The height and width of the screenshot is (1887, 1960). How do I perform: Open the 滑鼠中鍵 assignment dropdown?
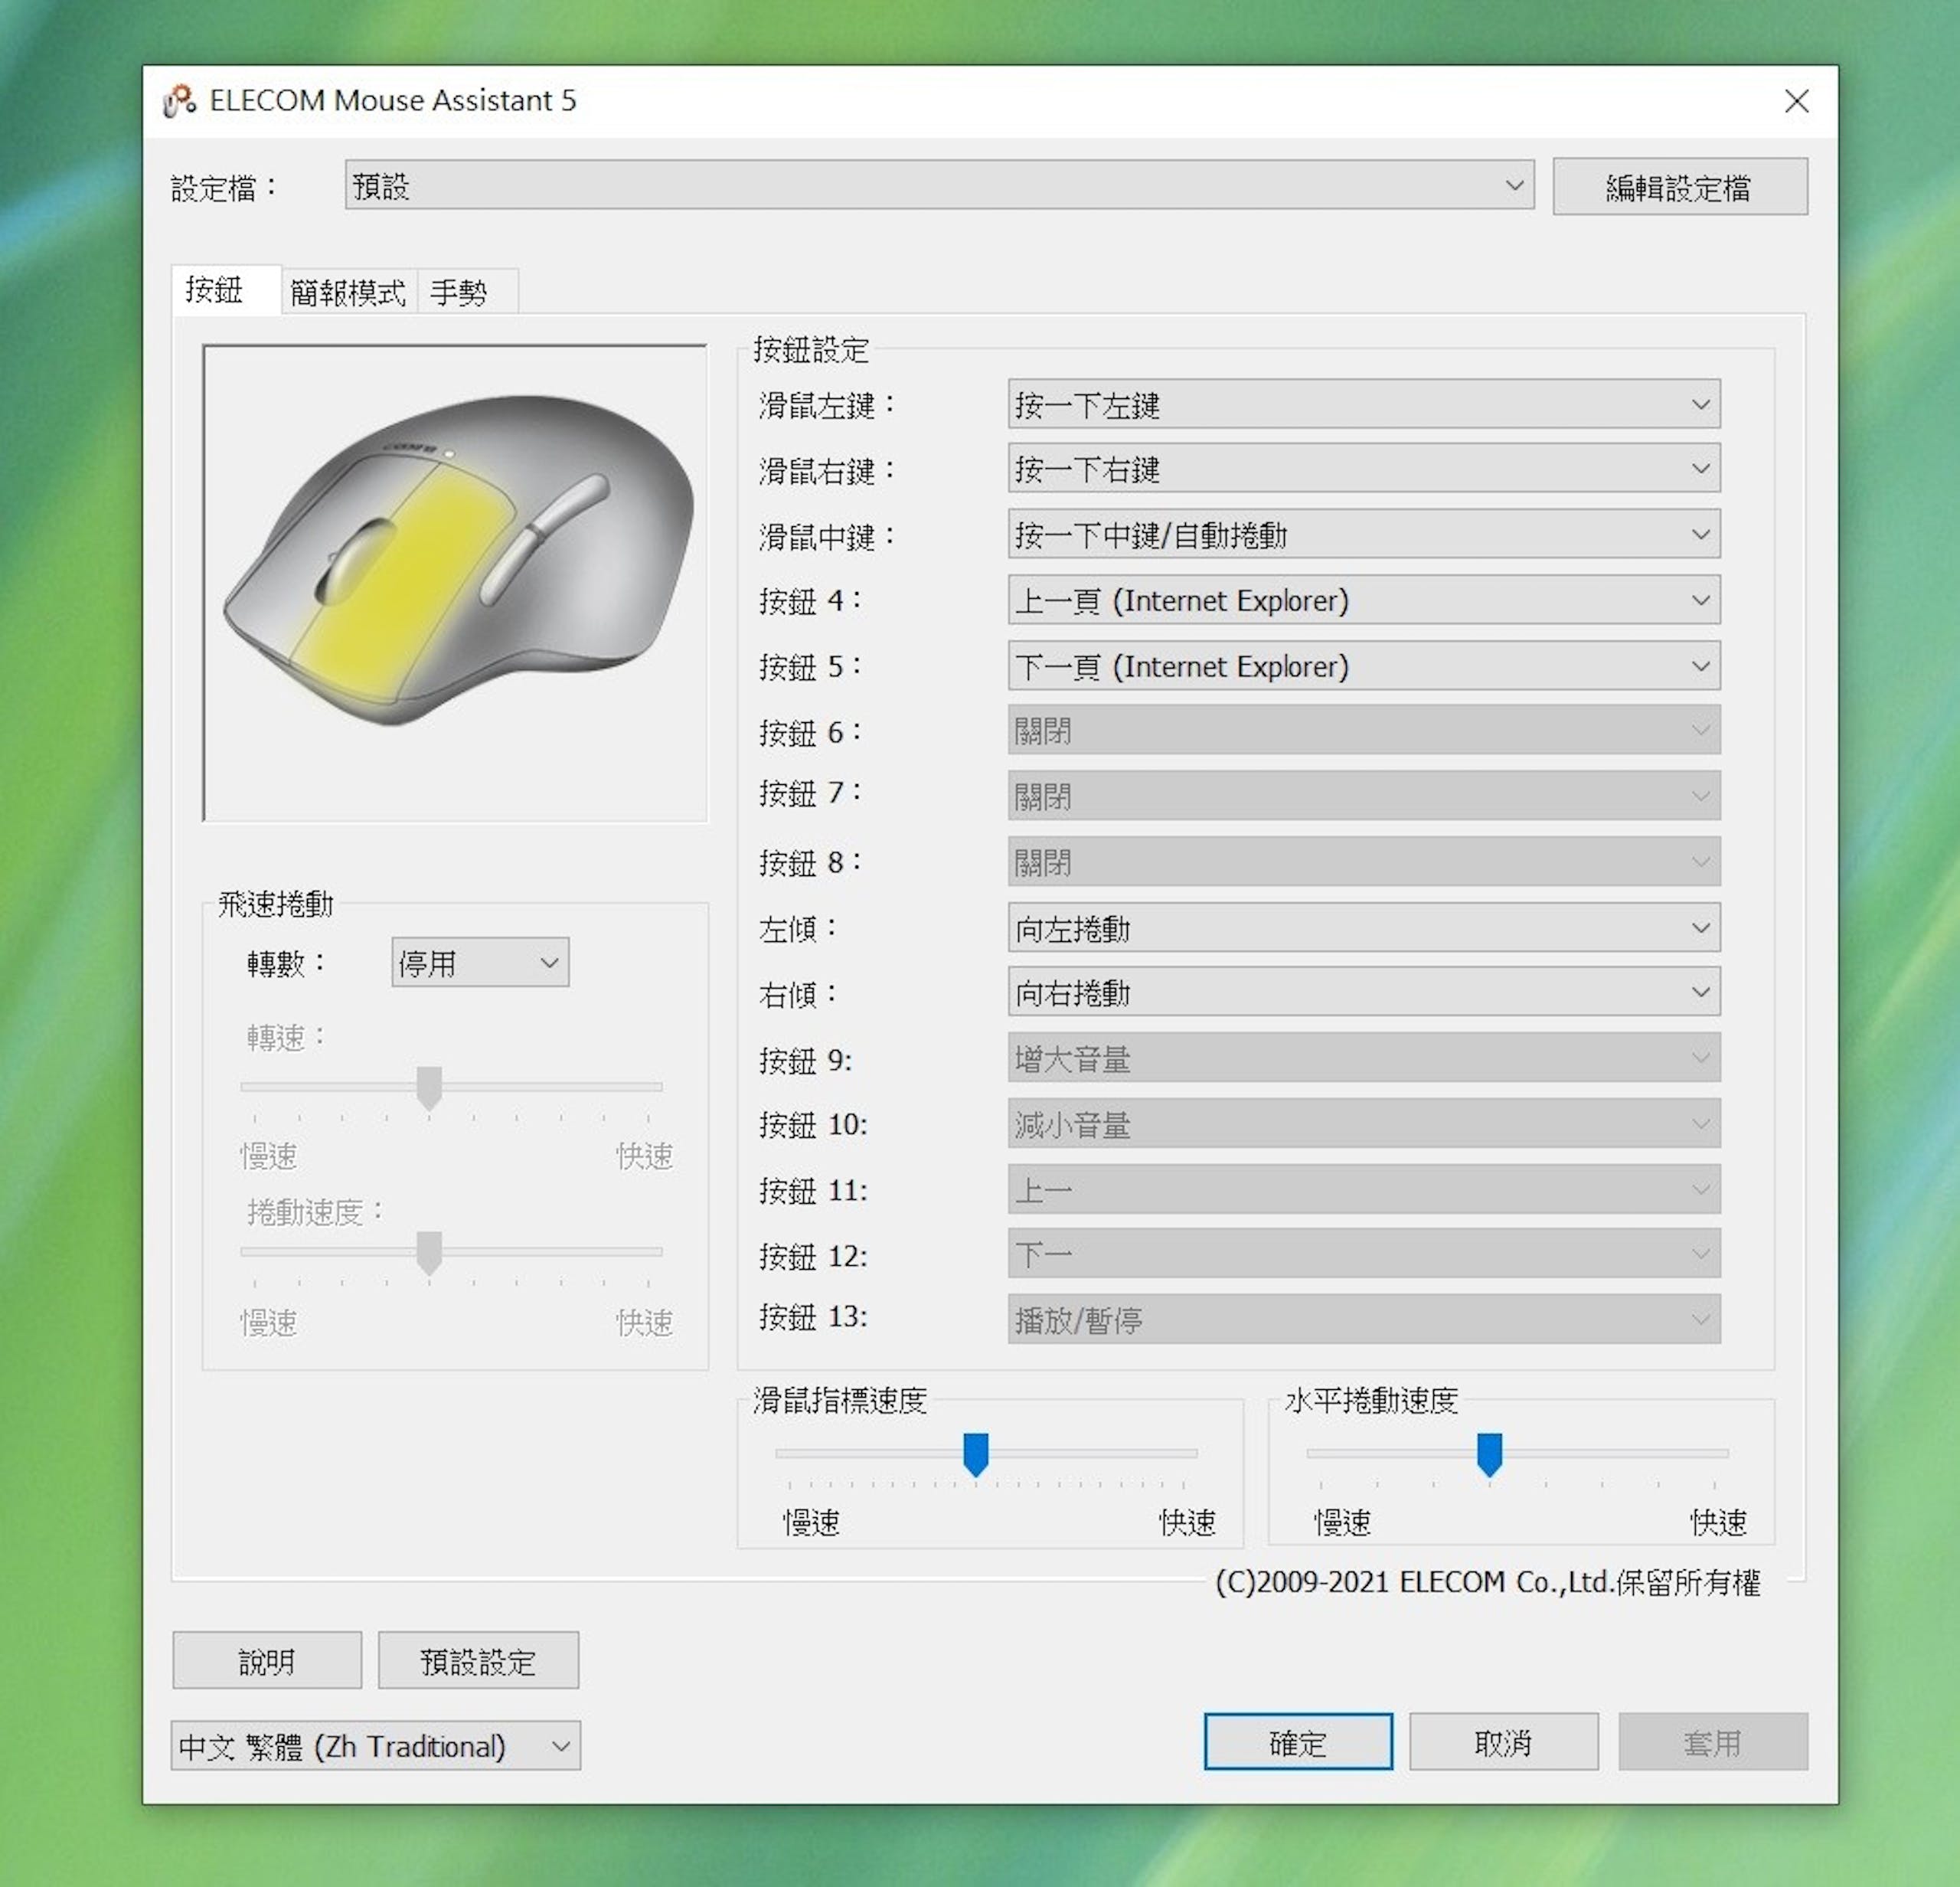[x=1363, y=535]
